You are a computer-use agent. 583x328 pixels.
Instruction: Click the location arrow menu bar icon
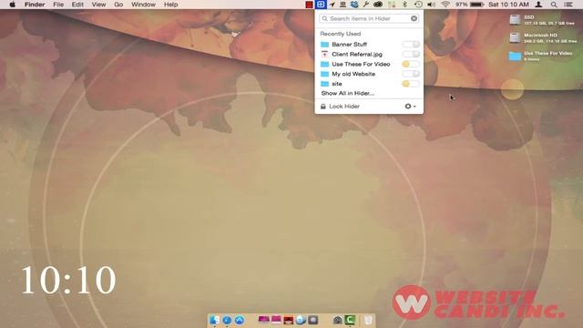click(332, 5)
